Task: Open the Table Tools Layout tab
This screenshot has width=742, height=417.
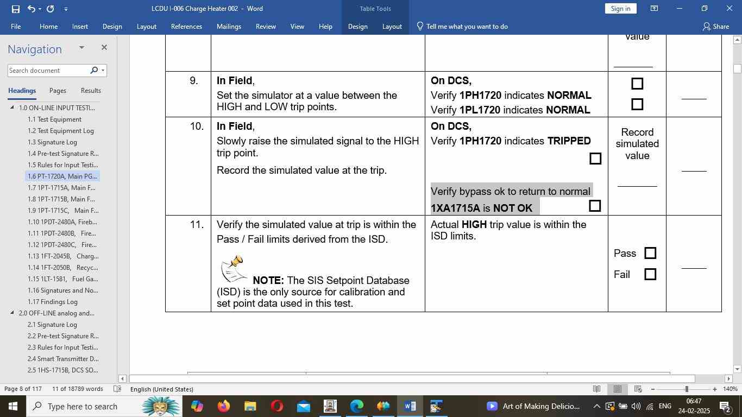Action: coord(392,26)
